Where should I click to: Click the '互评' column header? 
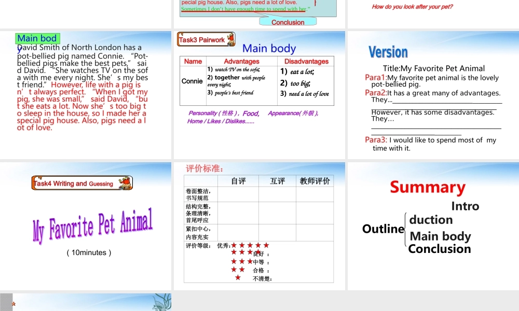[277, 181]
